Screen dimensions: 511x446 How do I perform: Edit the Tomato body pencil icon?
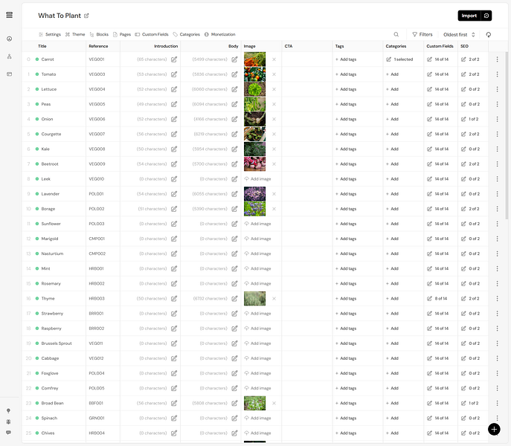pyautogui.click(x=234, y=74)
